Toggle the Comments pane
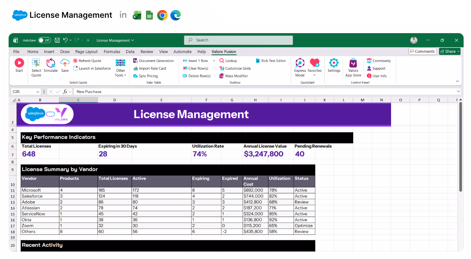 422,51
